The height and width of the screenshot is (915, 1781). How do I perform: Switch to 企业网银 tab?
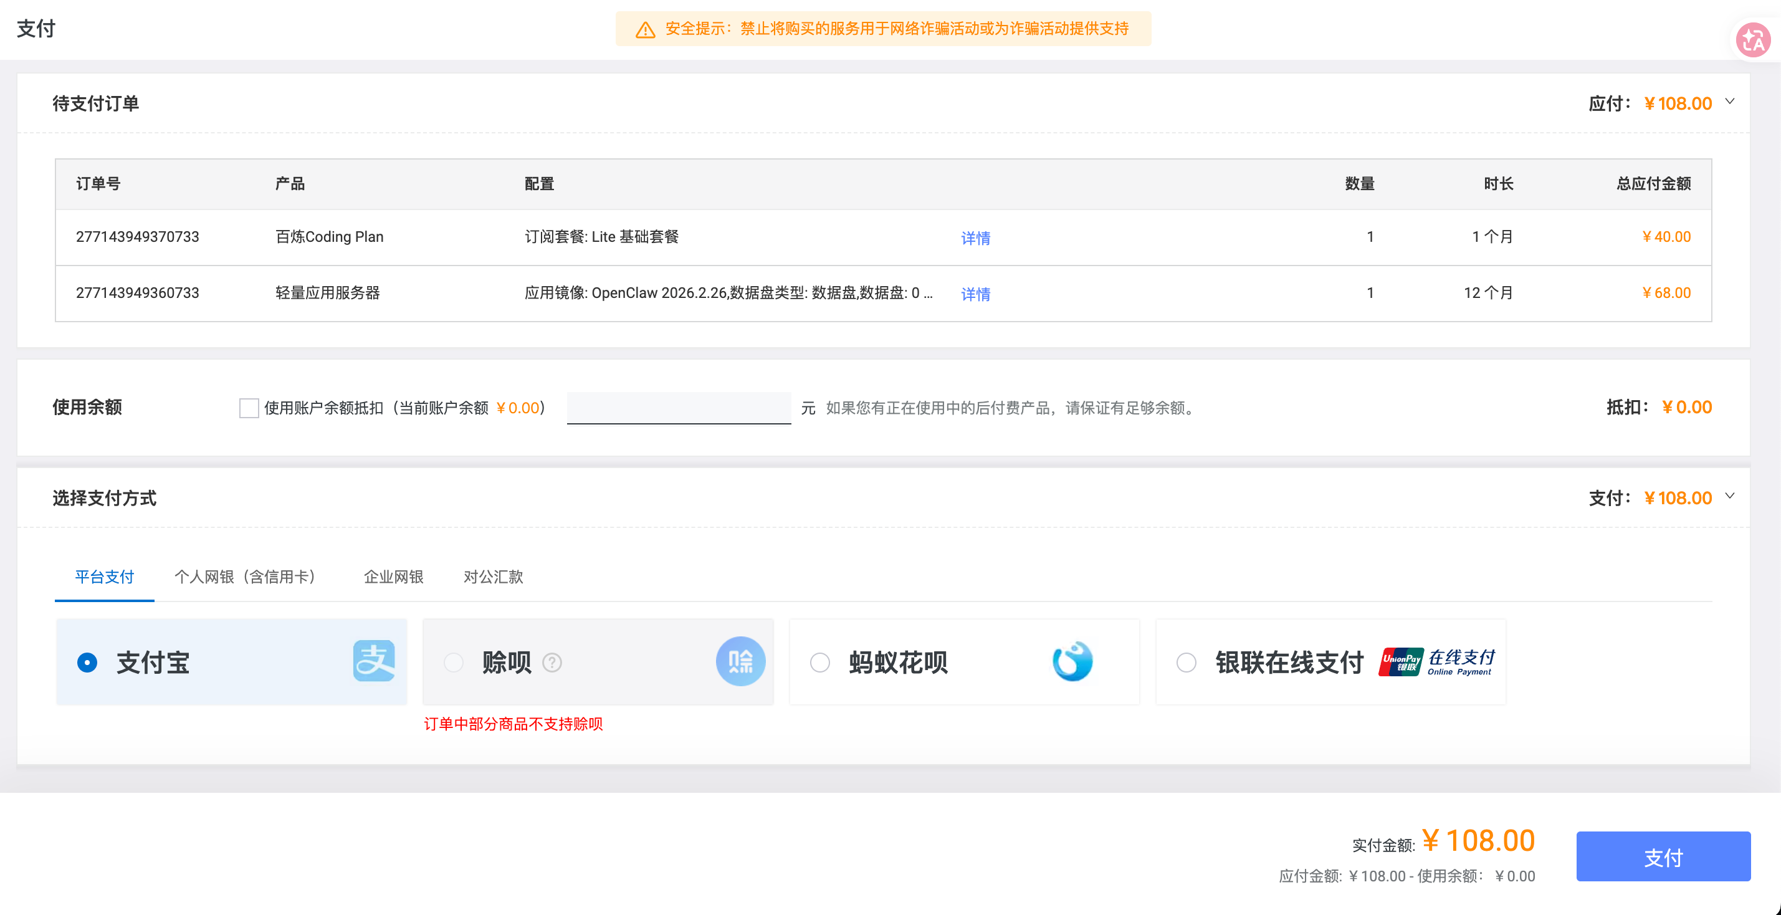[393, 577]
